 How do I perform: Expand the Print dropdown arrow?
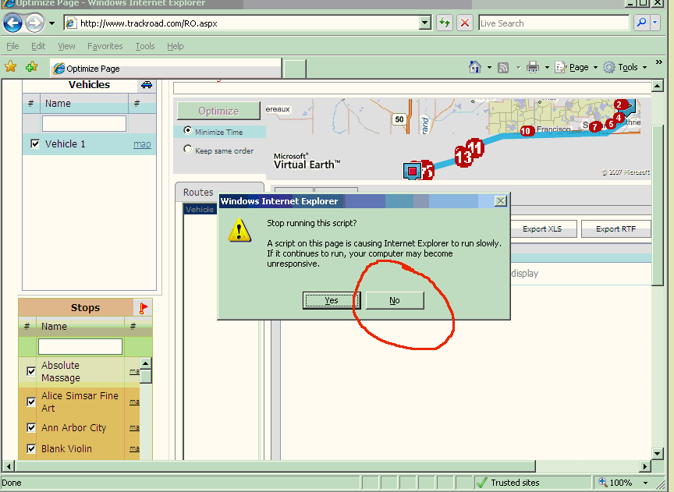(x=547, y=68)
